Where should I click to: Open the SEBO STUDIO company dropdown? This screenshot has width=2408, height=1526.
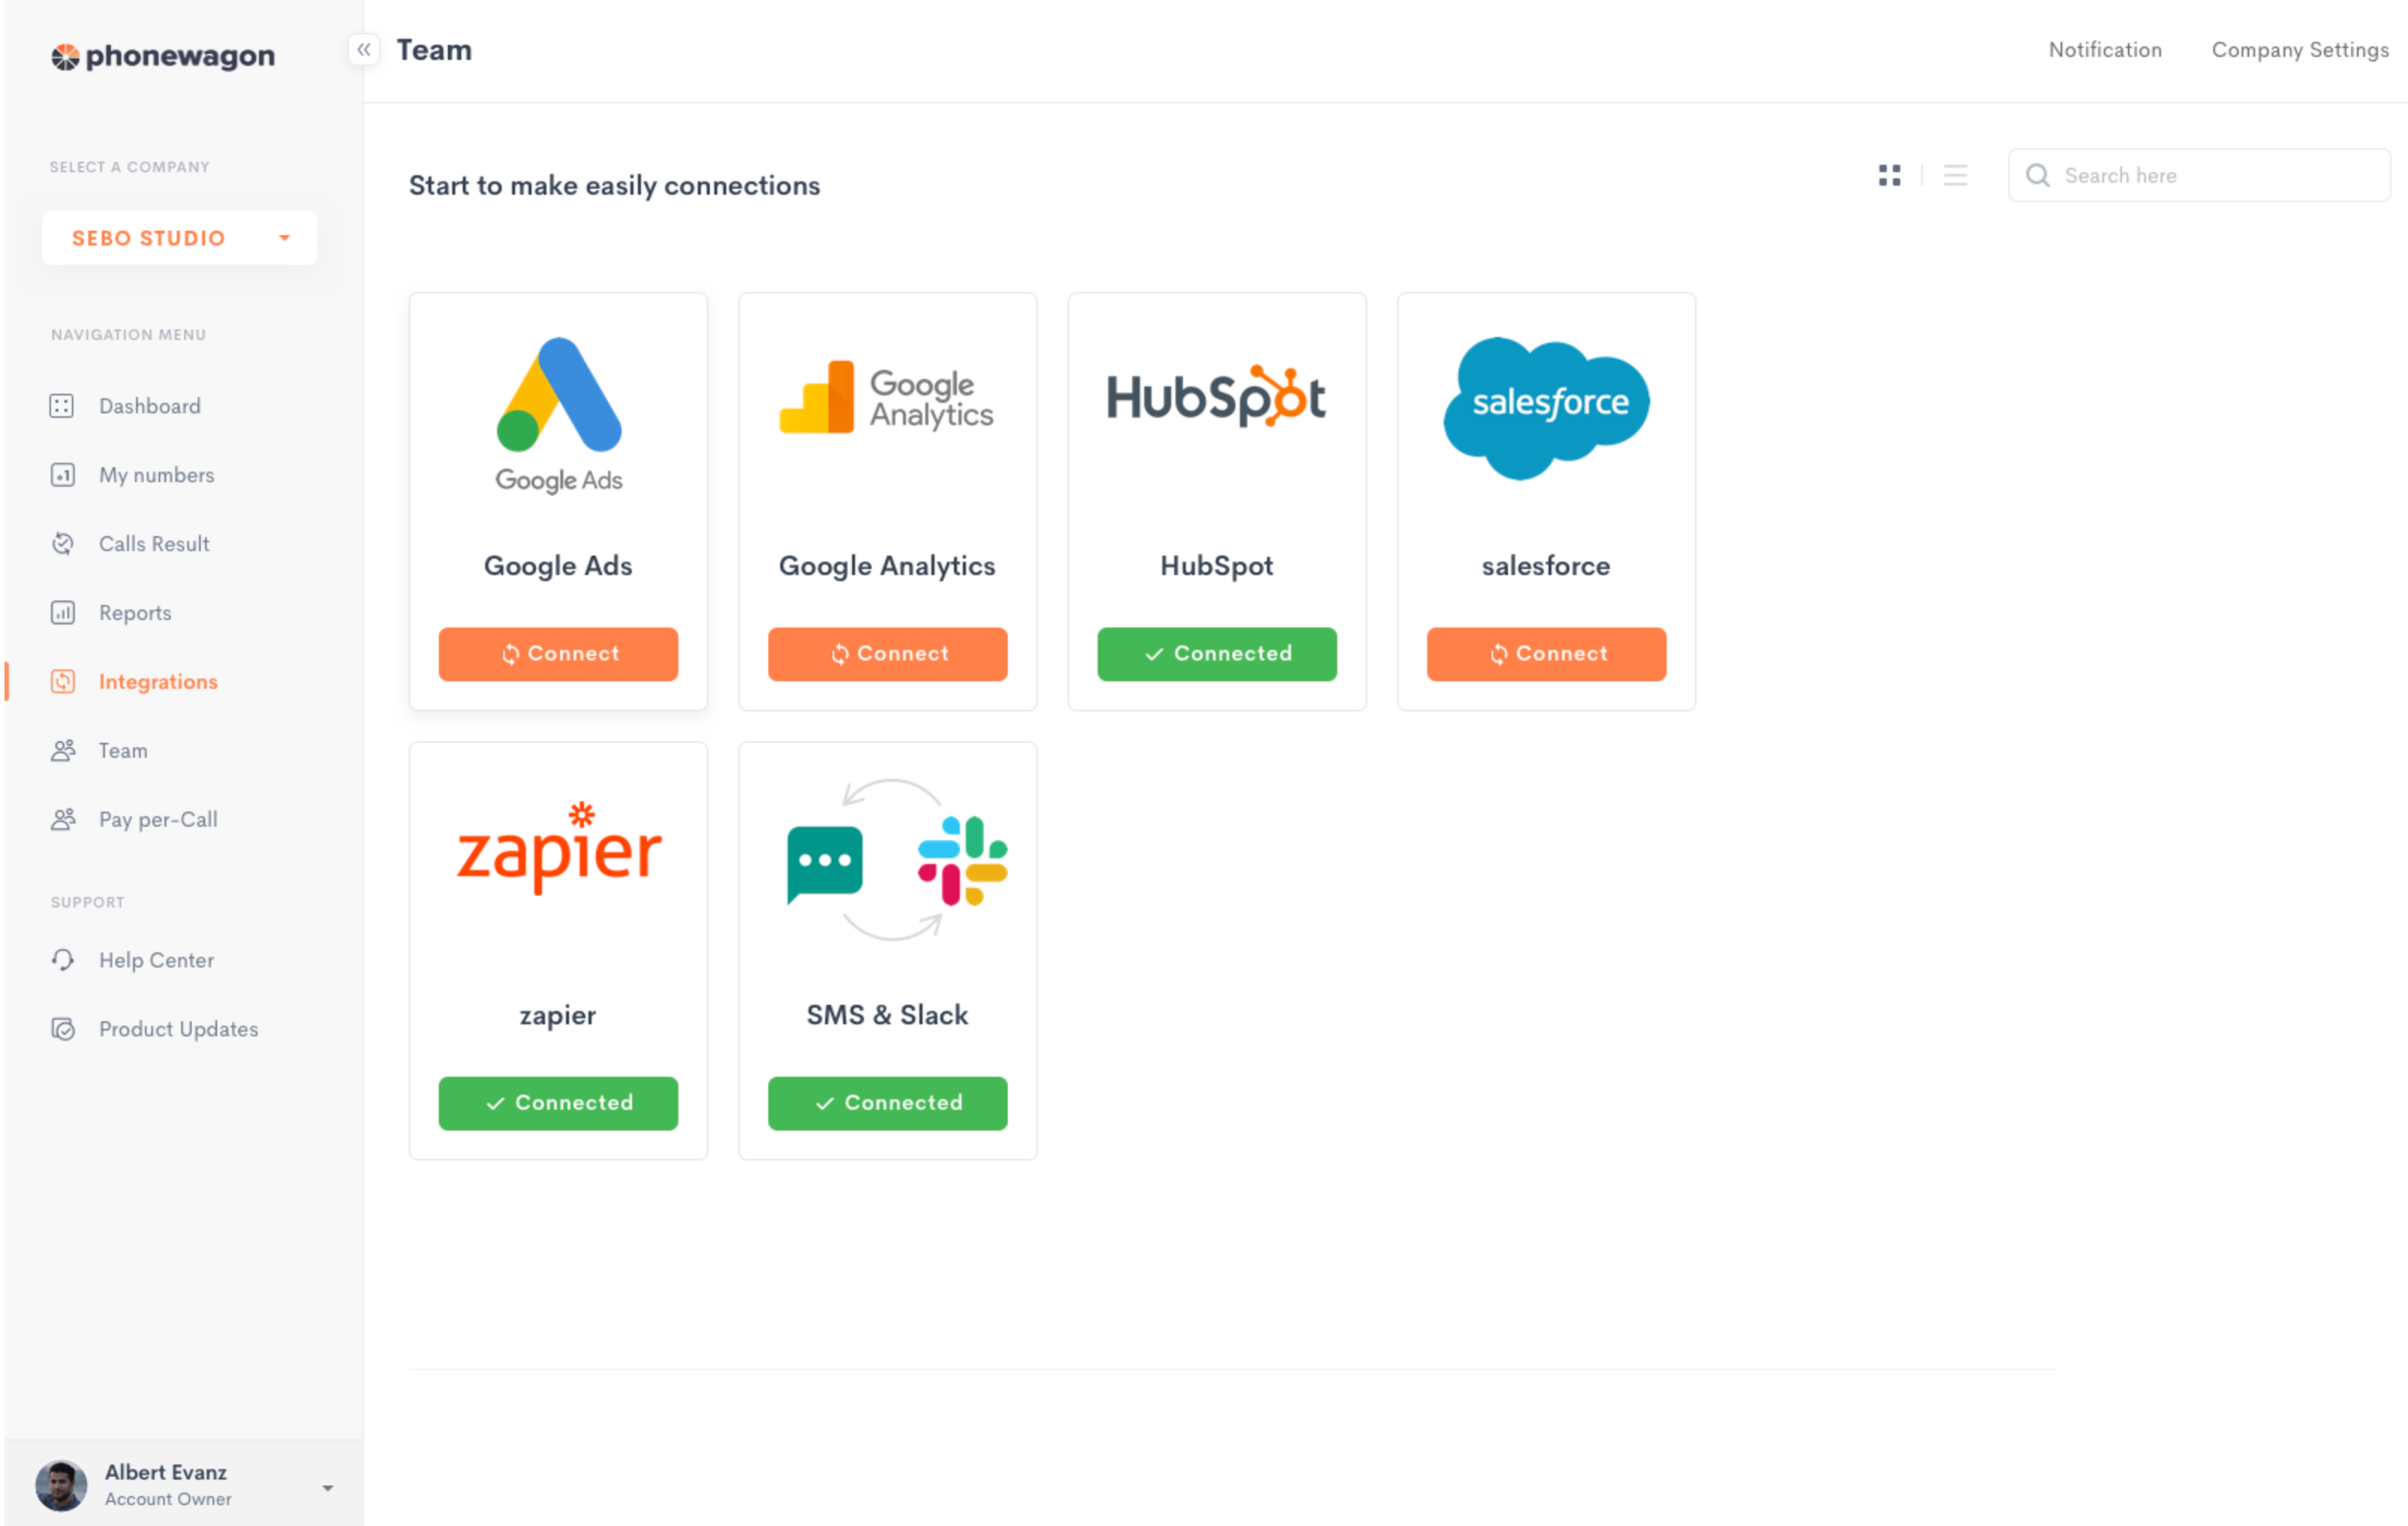(179, 238)
